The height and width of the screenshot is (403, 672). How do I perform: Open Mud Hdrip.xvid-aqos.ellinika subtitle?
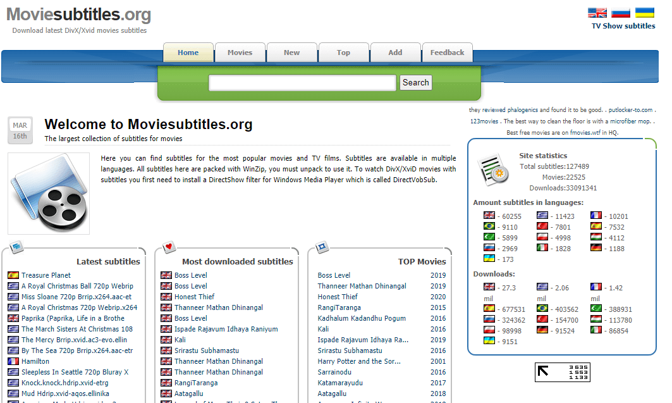click(x=65, y=393)
